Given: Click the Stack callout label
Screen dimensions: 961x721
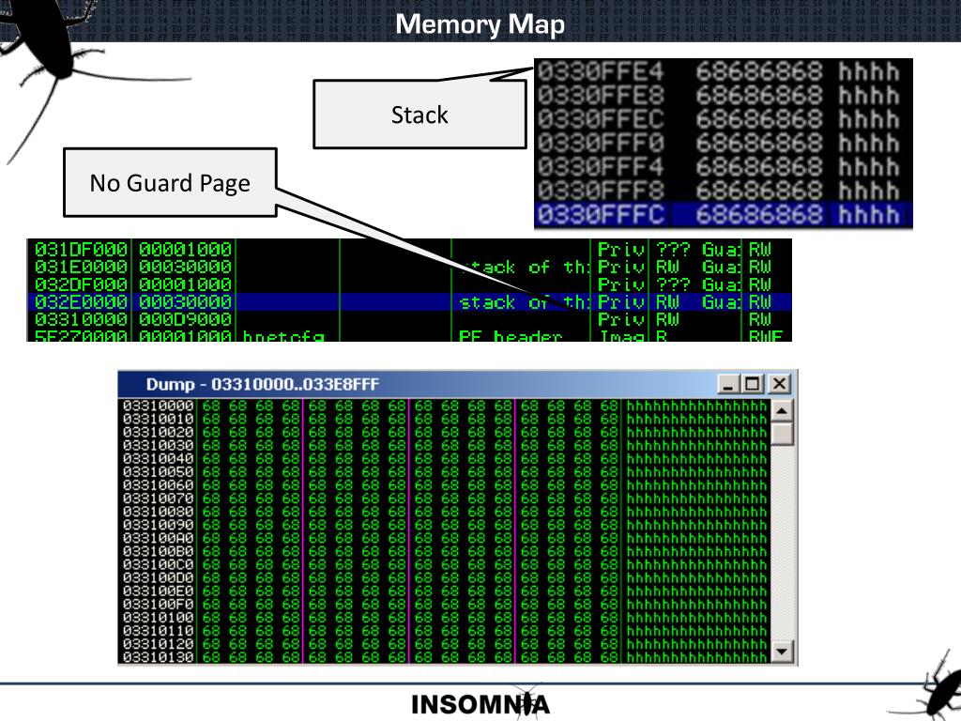Looking at the screenshot, I should (419, 115).
